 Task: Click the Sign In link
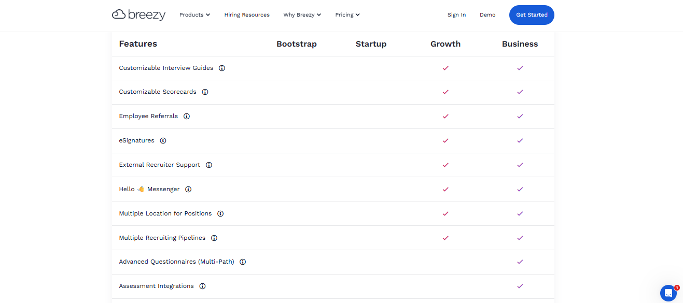tap(456, 15)
